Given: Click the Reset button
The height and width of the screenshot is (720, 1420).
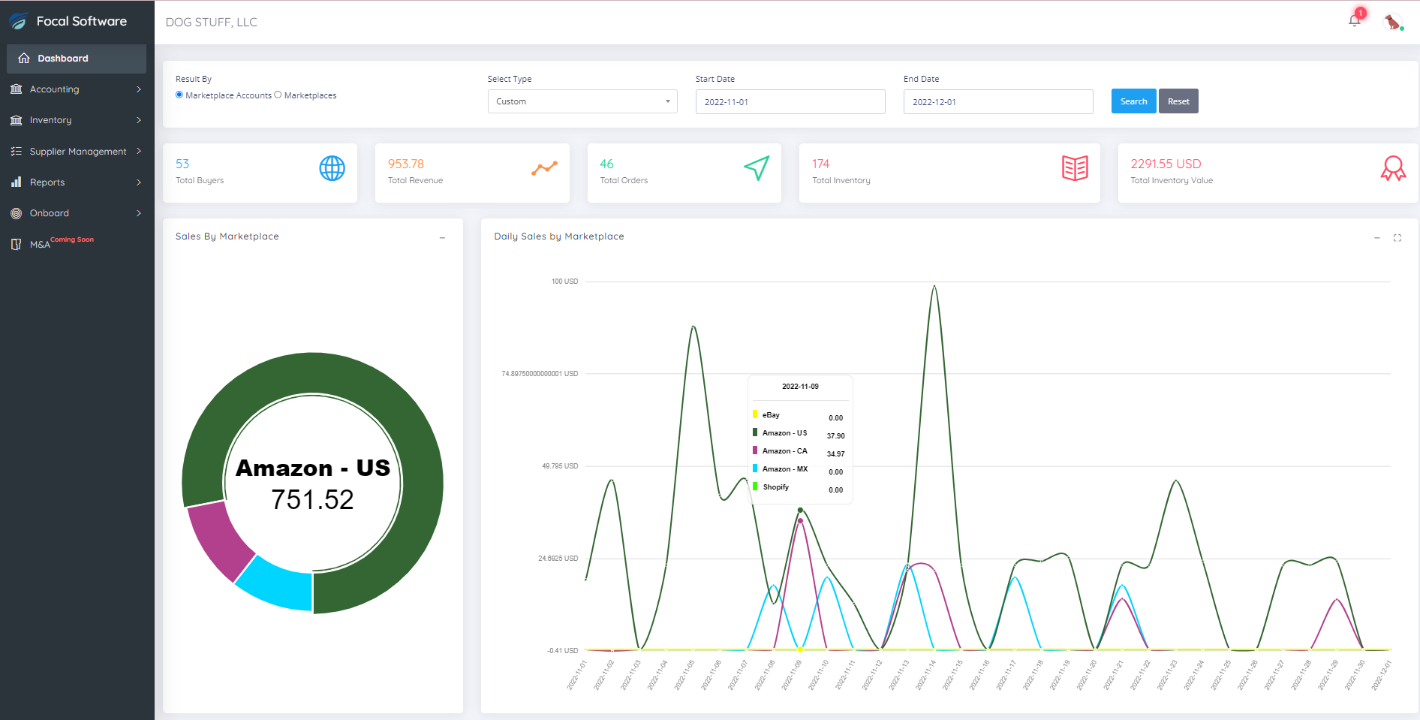Looking at the screenshot, I should [x=1178, y=101].
